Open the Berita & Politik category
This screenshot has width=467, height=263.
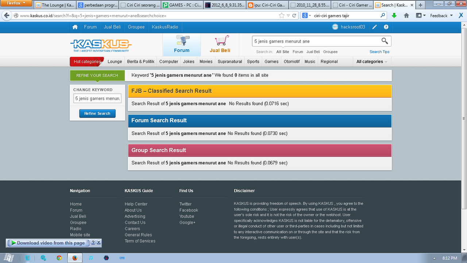coord(141,61)
